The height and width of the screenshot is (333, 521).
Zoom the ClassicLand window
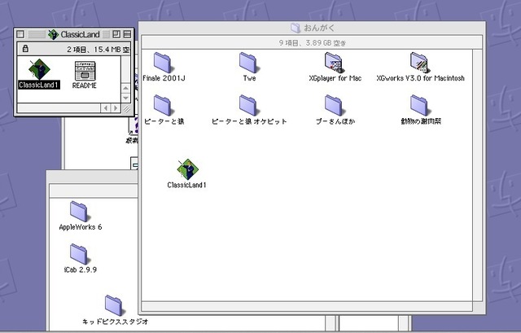coord(116,34)
